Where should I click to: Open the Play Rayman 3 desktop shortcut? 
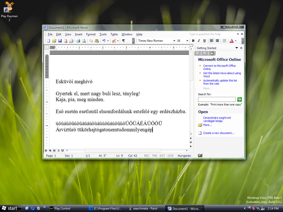(x=9, y=11)
